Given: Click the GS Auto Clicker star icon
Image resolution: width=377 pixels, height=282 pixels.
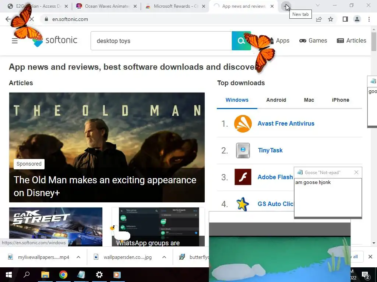Looking at the screenshot, I should pyautogui.click(x=242, y=204).
